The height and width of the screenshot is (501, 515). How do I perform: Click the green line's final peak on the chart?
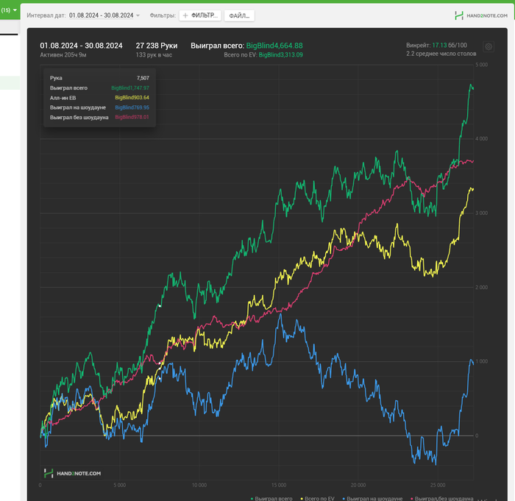coord(470,85)
